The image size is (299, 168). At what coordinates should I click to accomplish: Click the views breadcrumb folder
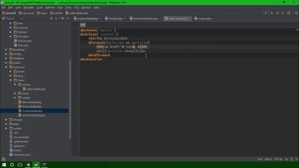42,13
